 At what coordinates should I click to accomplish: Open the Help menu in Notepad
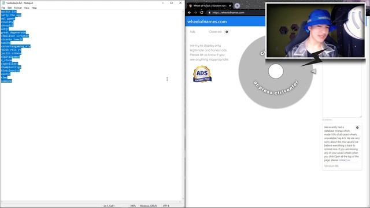tap(34, 8)
